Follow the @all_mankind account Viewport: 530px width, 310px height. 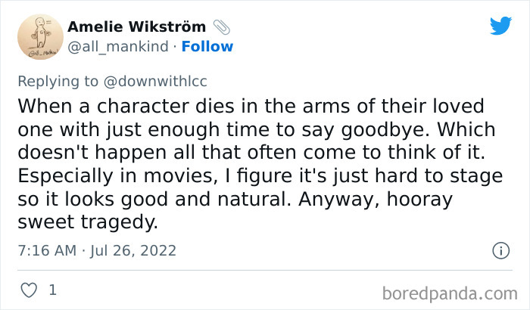(x=206, y=46)
